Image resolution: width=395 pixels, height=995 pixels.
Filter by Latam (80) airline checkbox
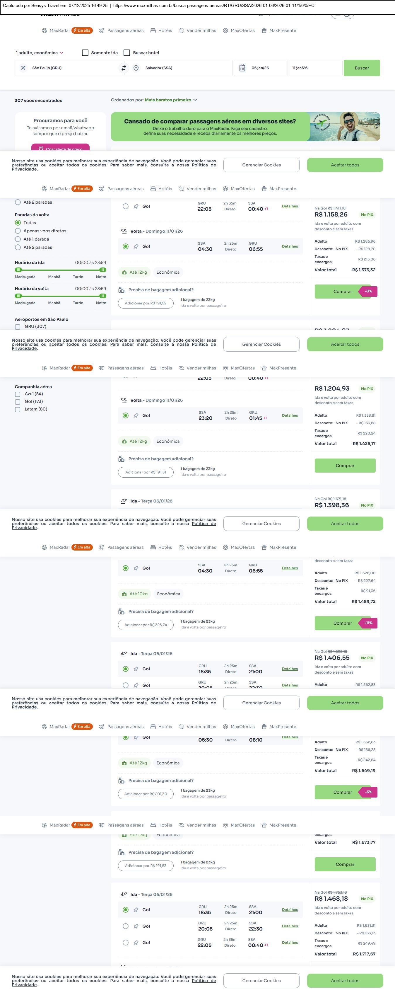point(17,409)
